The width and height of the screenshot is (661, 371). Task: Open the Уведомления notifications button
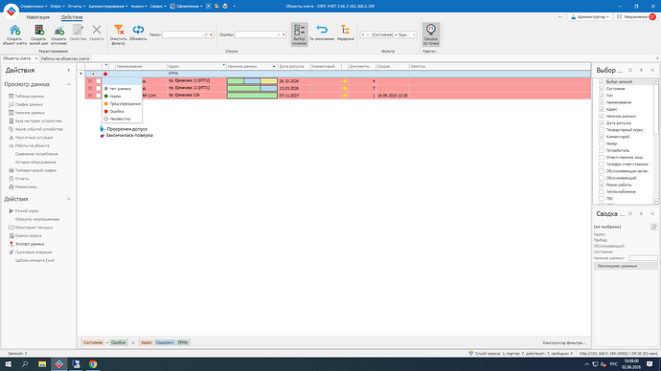[636, 17]
